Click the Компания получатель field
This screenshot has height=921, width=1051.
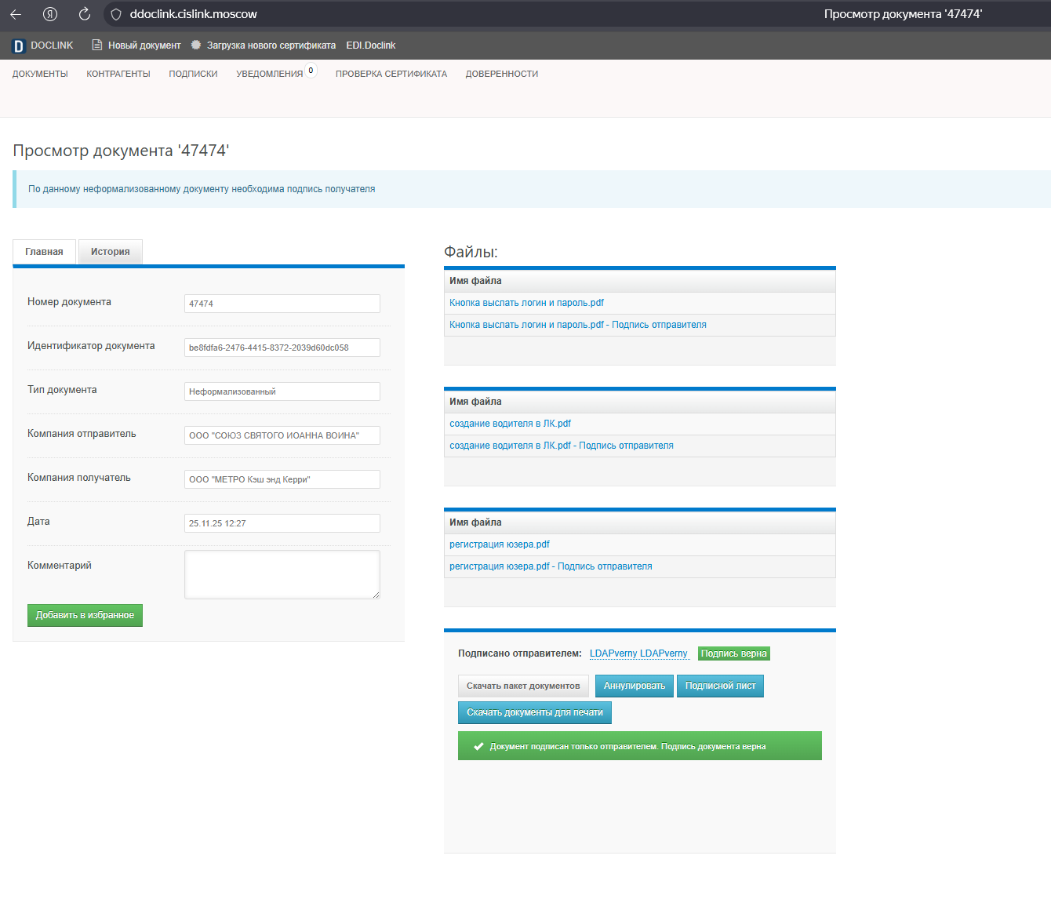tap(282, 479)
